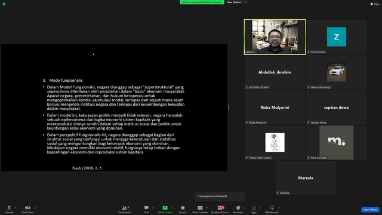Click the 'Mode fungsionalis' slide heading
Viewport: 382px width, 215px height.
click(x=66, y=81)
